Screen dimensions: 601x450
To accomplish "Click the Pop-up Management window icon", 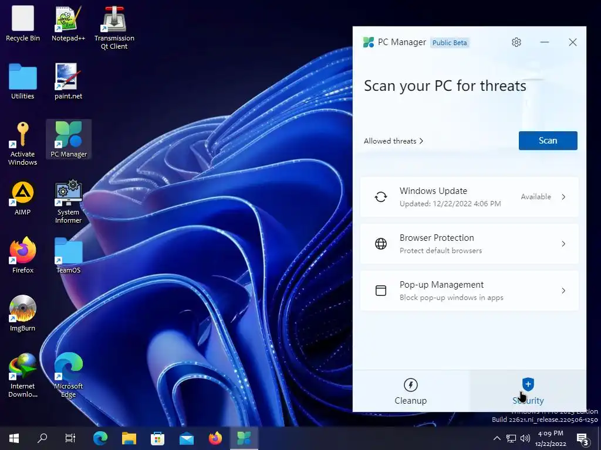I will [x=380, y=291].
